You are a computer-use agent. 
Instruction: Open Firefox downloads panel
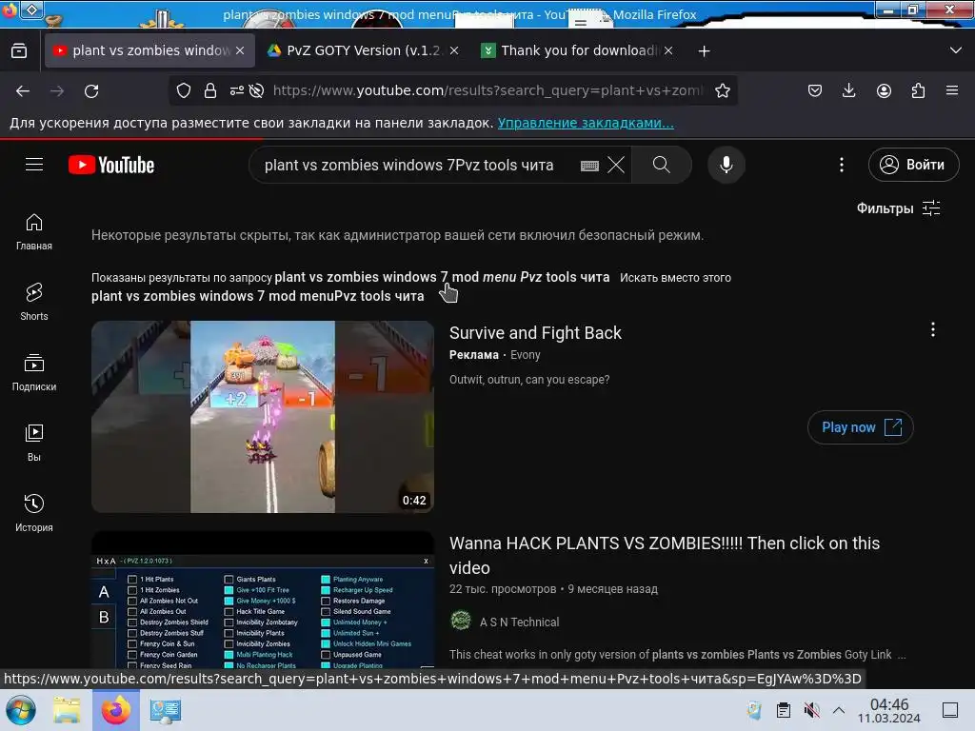point(848,90)
